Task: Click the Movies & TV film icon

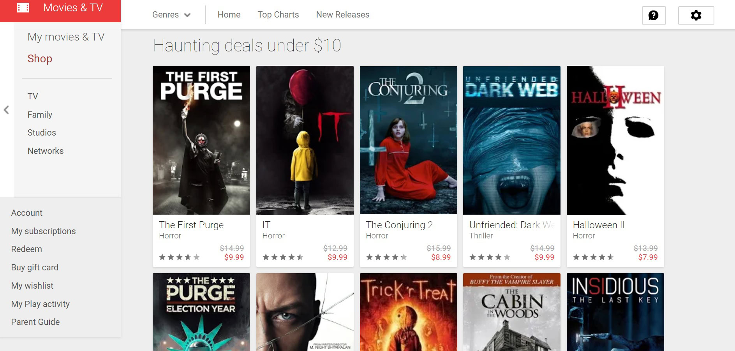Action: tap(23, 8)
